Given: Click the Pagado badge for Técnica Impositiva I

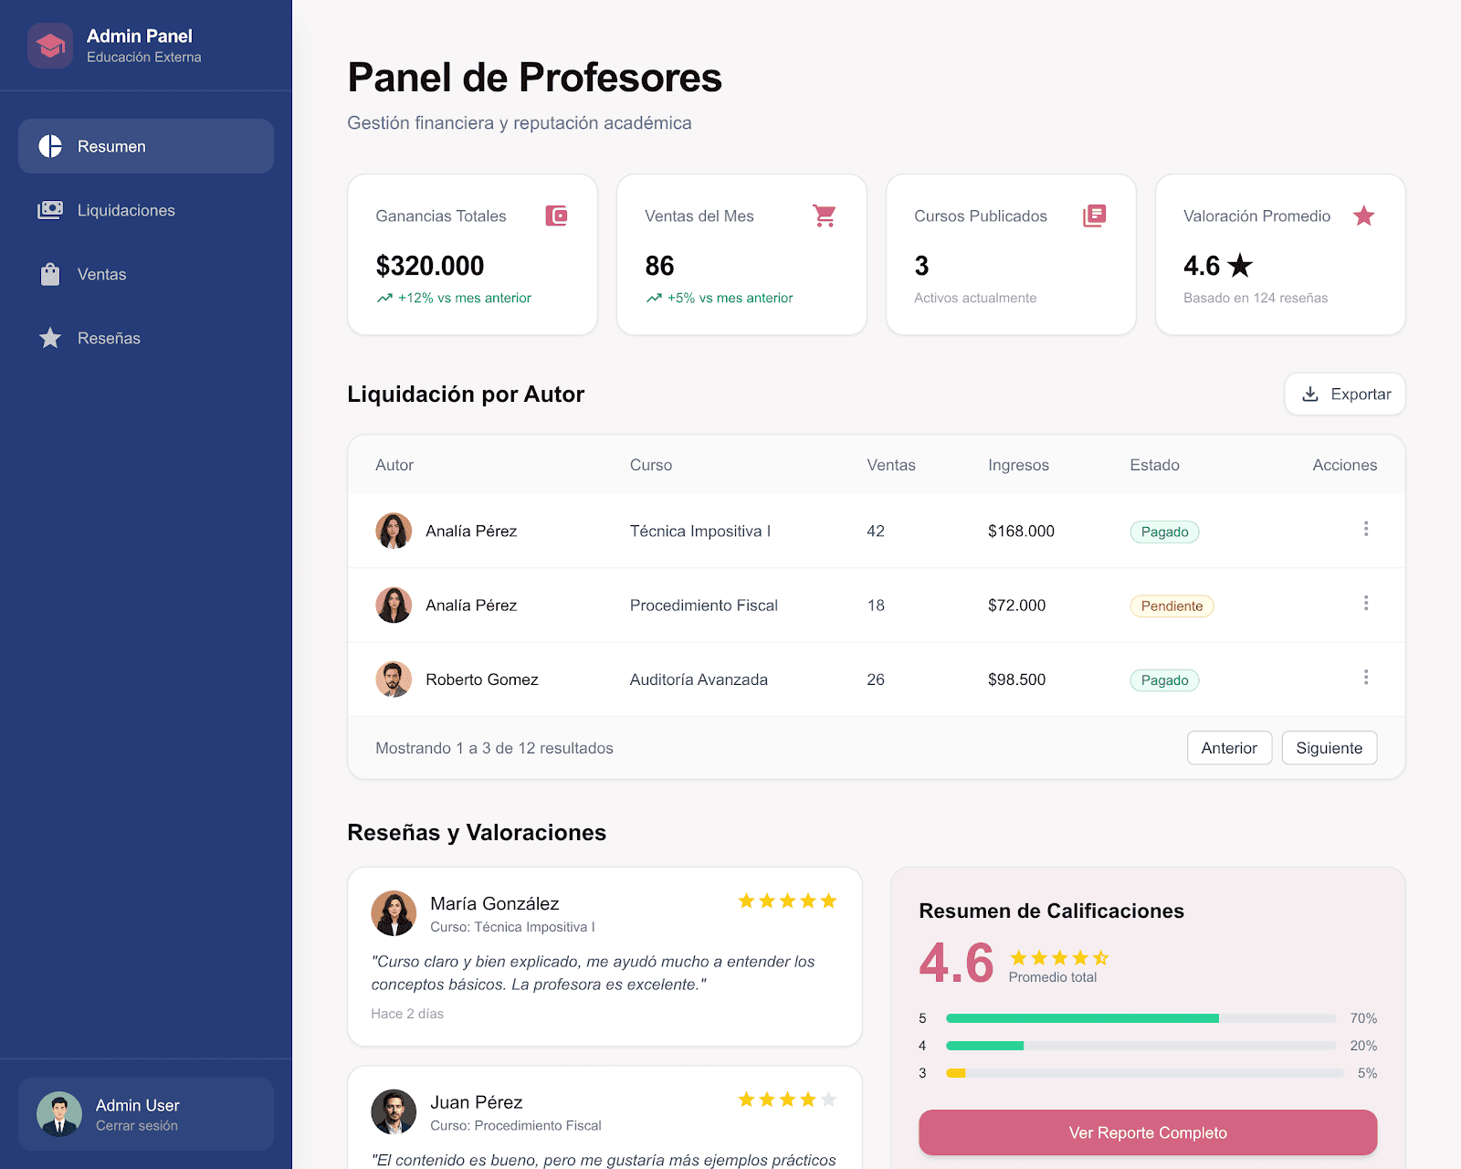Looking at the screenshot, I should coord(1164,532).
